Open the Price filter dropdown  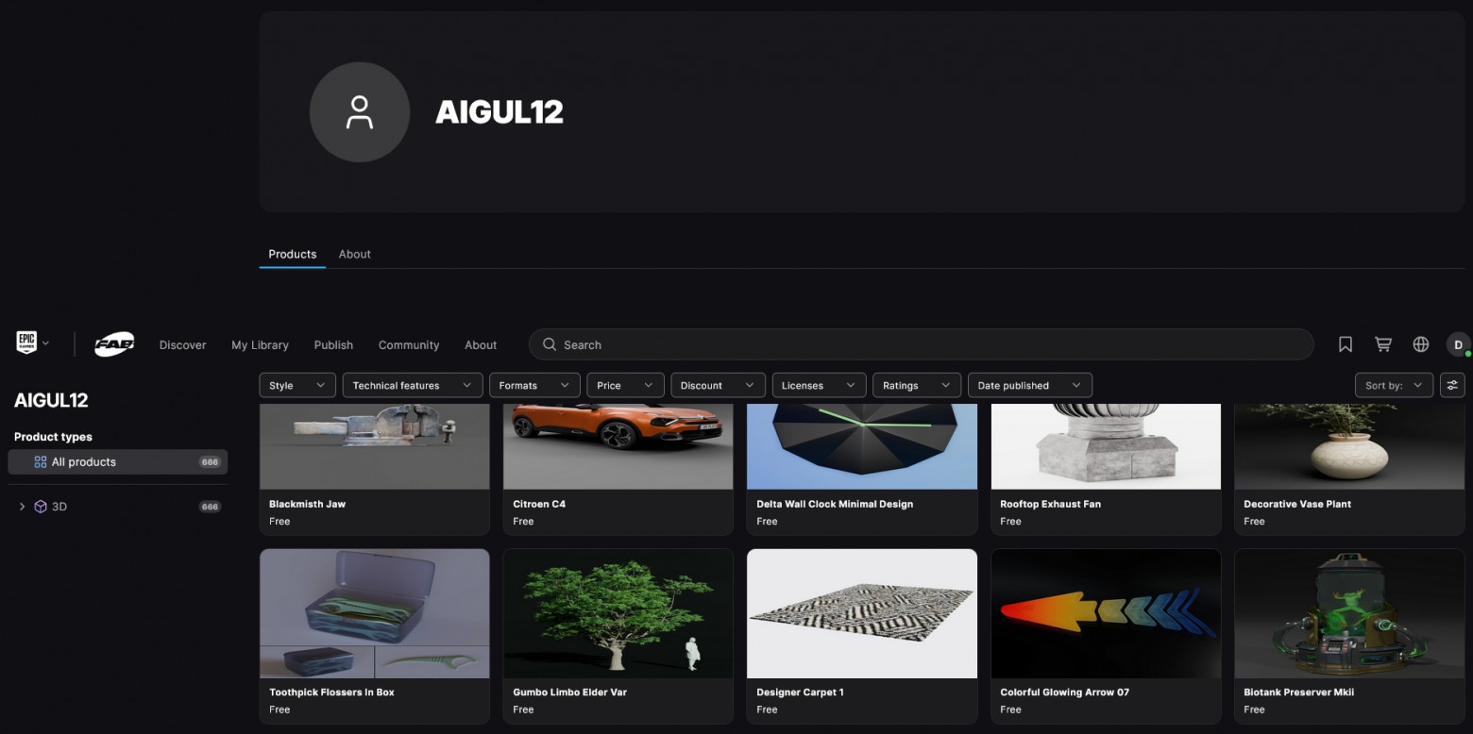(x=625, y=385)
